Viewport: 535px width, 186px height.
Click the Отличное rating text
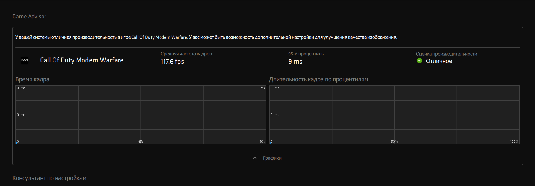point(439,61)
